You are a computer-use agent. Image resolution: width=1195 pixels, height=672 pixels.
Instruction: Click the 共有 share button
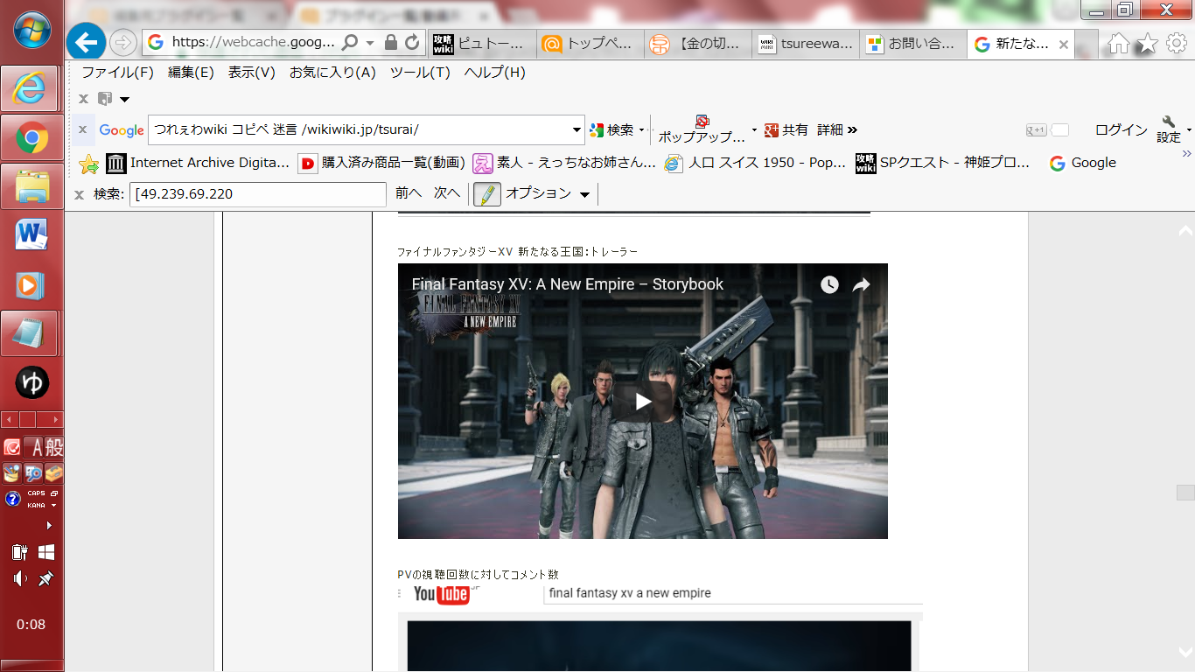click(x=786, y=130)
